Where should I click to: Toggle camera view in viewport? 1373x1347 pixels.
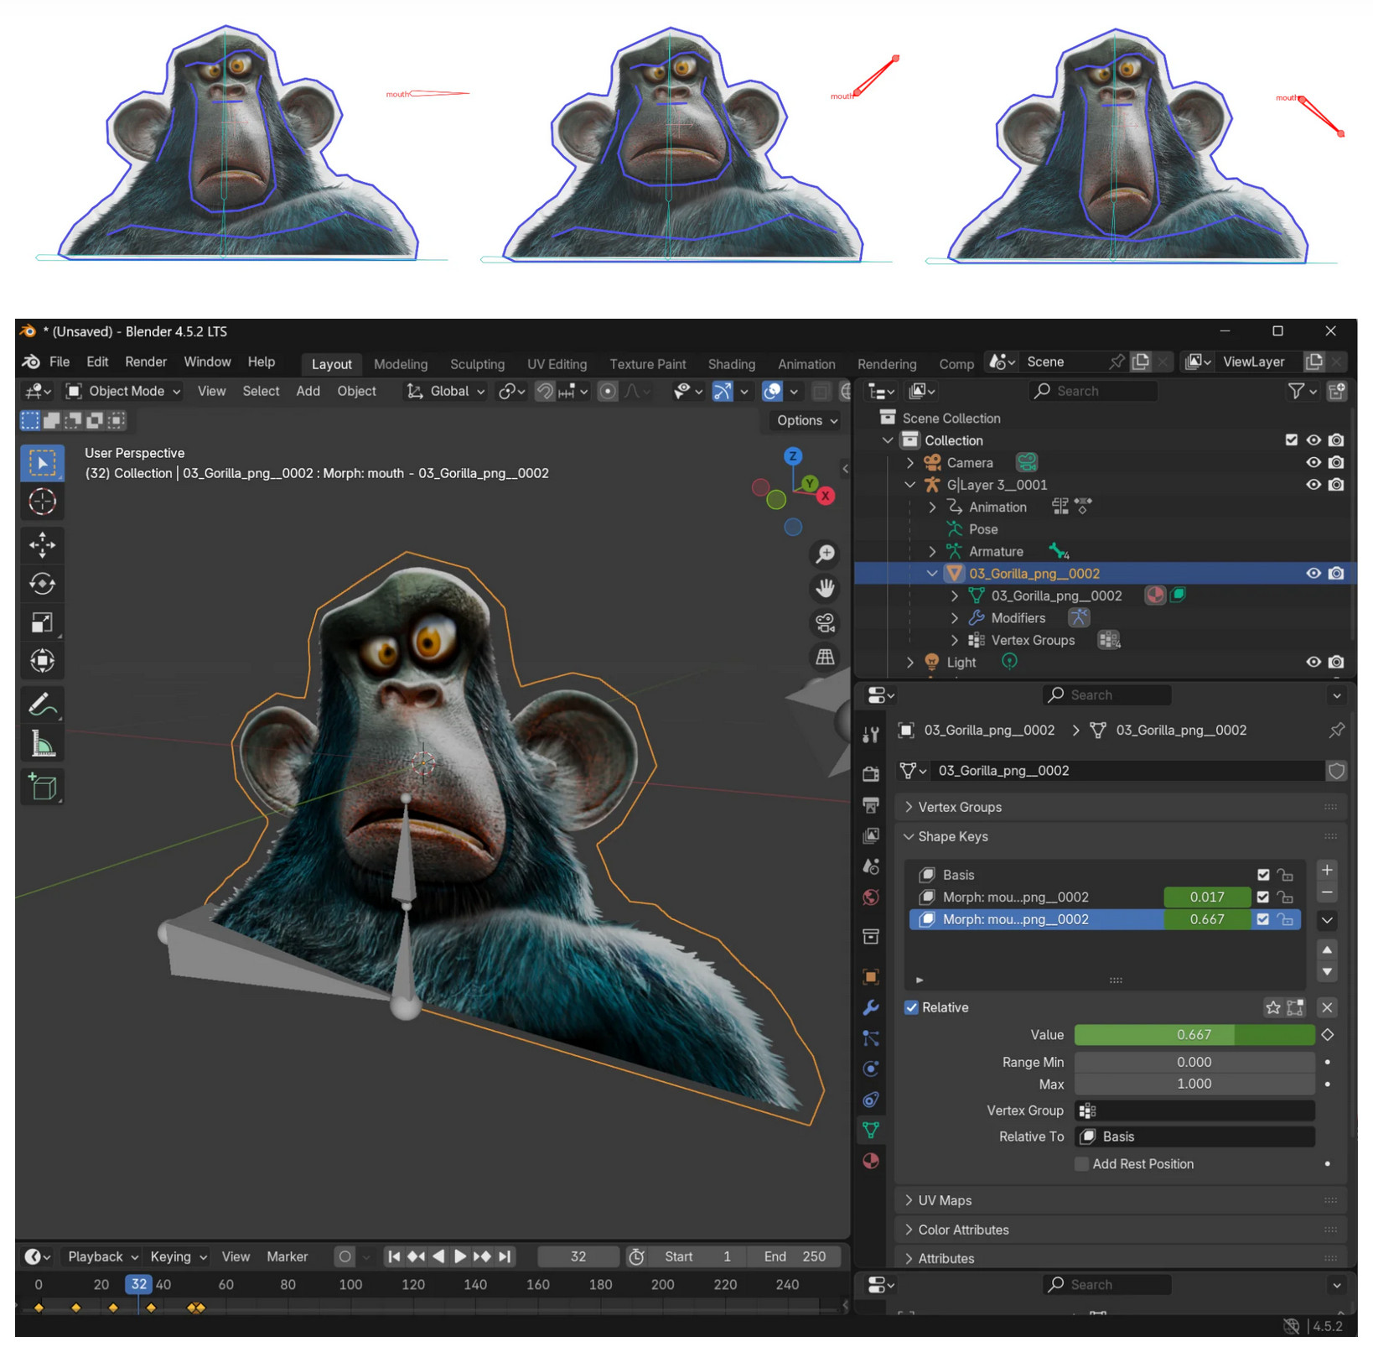[x=825, y=622]
